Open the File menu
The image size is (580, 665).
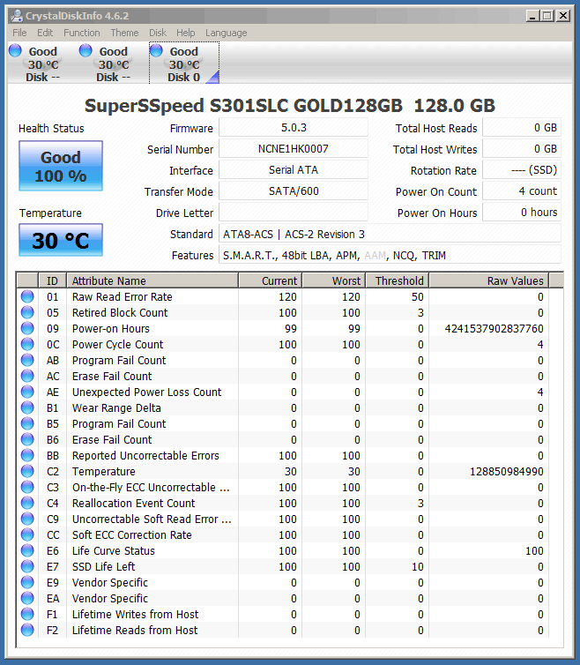19,33
